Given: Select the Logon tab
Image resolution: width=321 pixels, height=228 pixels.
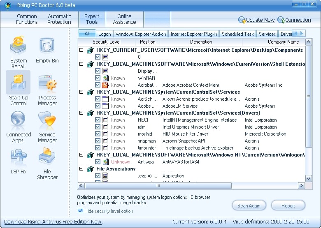Looking at the screenshot, I should (x=105, y=34).
